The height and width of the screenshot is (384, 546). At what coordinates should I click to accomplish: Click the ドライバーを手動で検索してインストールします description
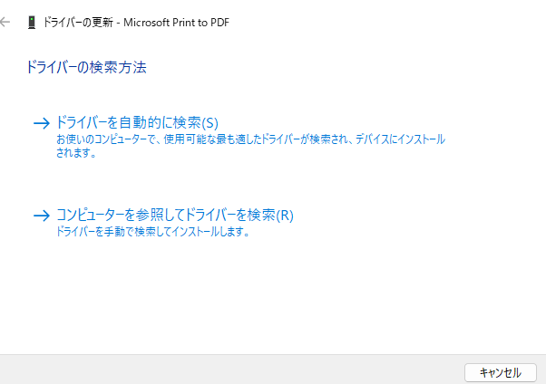coord(151,232)
